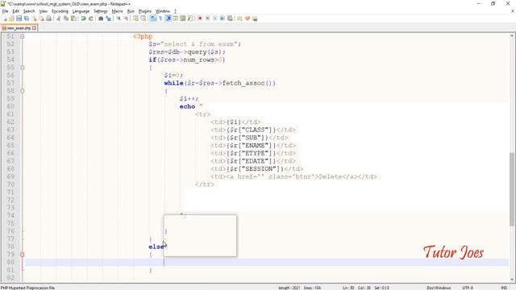Screen dimensions: 516x290
Task: Click the UTF-8 encoding status field
Action: point(468,288)
